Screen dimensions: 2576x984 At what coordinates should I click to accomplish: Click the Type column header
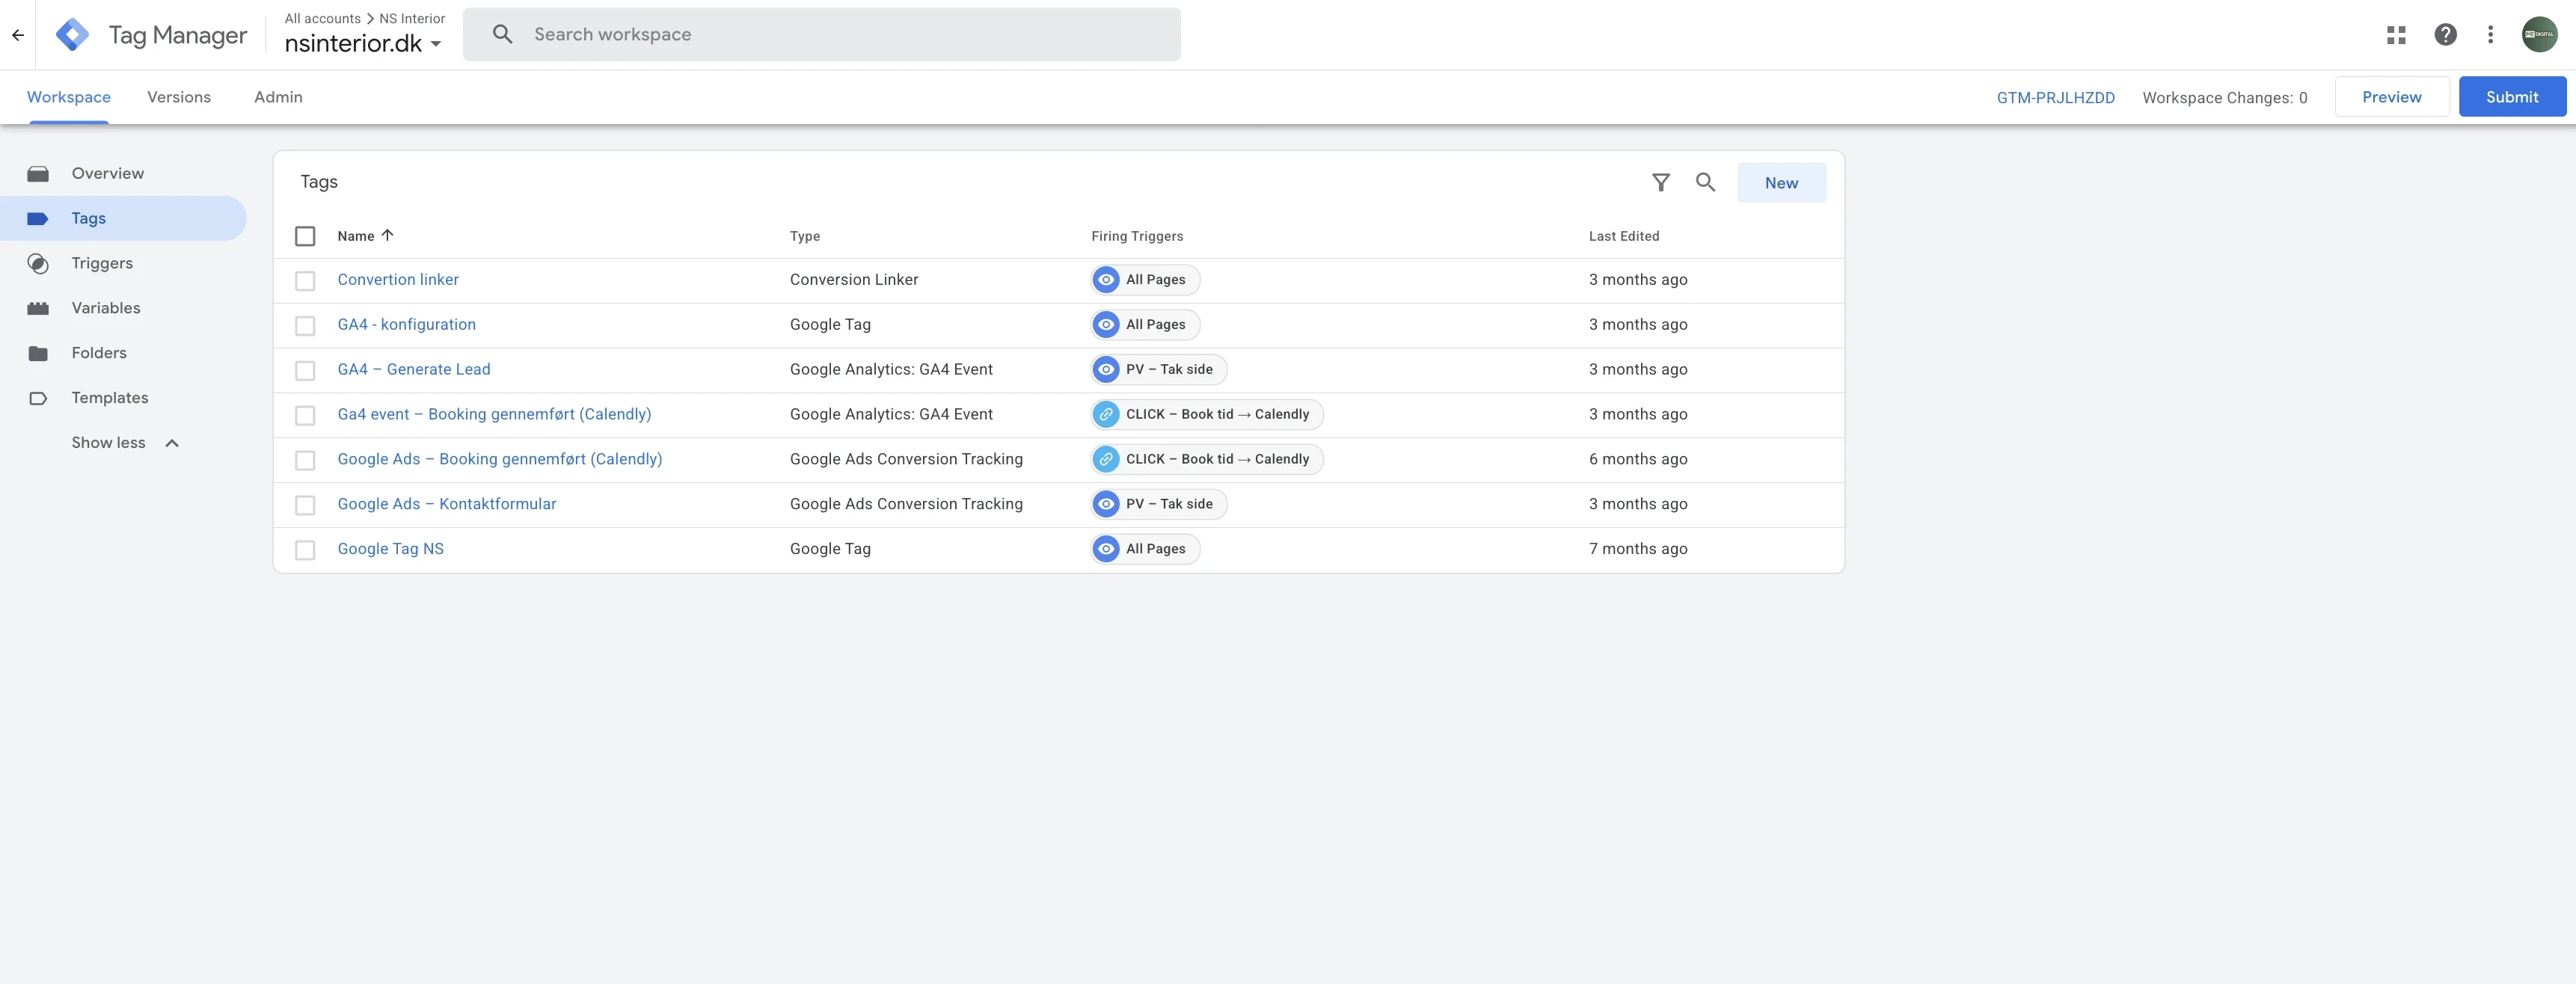click(x=805, y=236)
